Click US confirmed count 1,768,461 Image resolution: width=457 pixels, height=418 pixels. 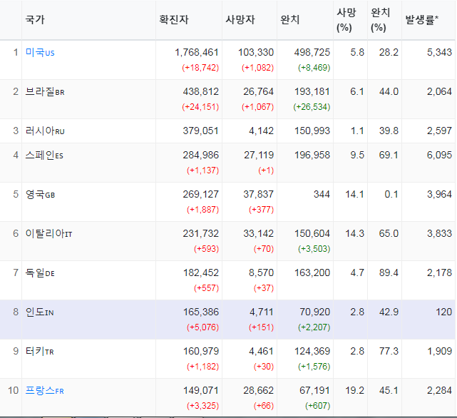[x=197, y=53]
